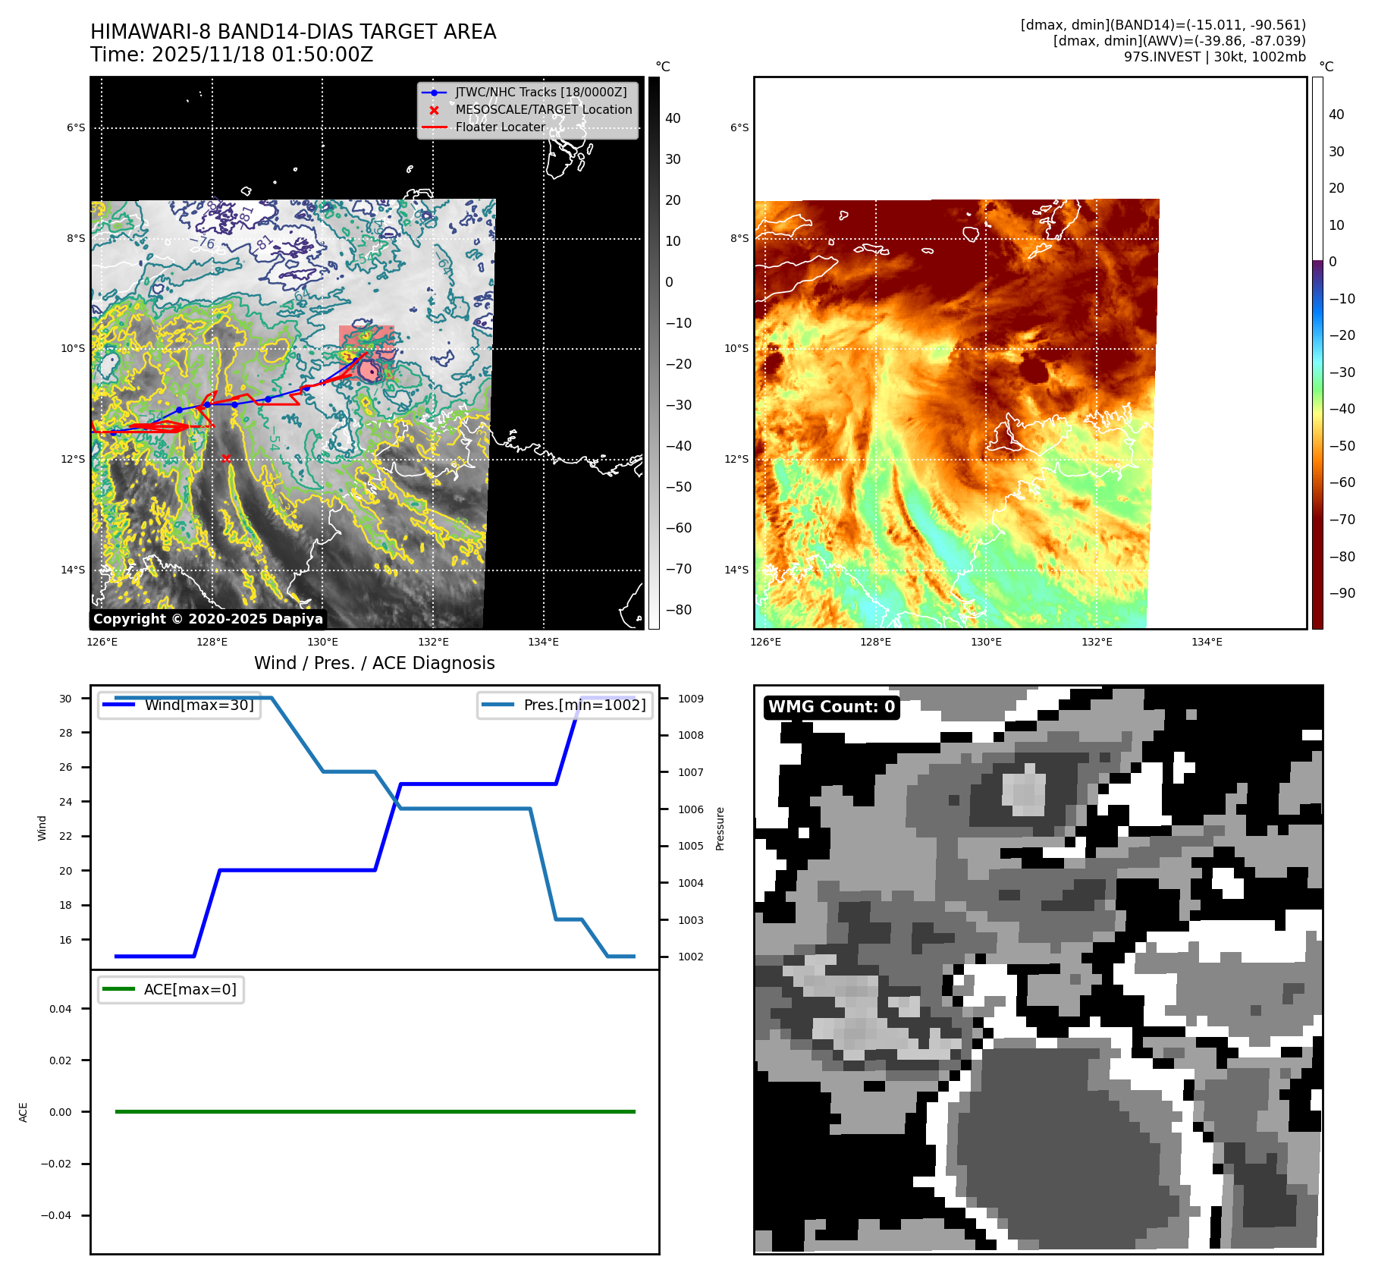The height and width of the screenshot is (1282, 1375).
Task: Click the Wind / Pres. / ACE Diagnosis title
Action: (x=374, y=663)
